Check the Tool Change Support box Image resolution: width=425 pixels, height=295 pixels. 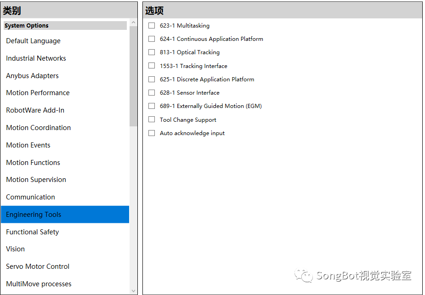152,119
